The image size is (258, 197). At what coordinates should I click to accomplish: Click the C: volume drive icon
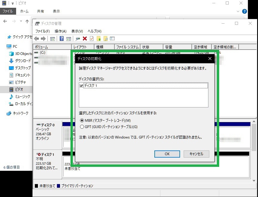pyautogui.click(x=36, y=53)
